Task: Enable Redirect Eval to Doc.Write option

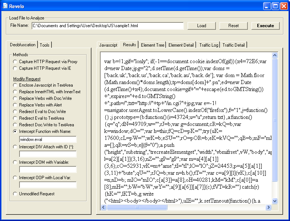Action: [15, 112]
